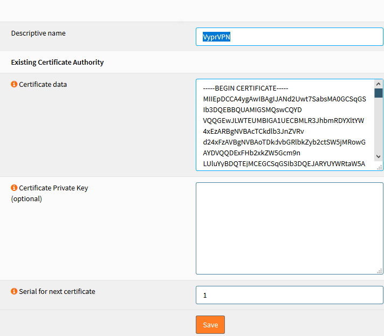
Task: Click the "Certificate Private Key" label text
Action: point(53,188)
